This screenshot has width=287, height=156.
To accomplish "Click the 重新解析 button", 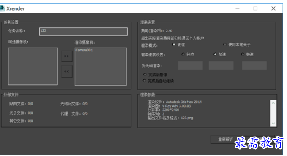I will pos(226,140).
